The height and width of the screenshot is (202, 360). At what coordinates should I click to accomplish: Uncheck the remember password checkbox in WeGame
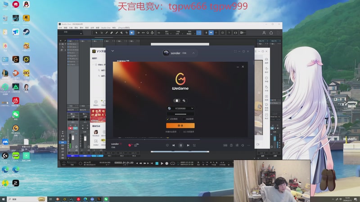point(167,119)
